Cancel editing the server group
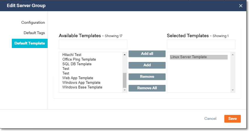The width and height of the screenshot is (249, 131). pyautogui.click(x=210, y=119)
